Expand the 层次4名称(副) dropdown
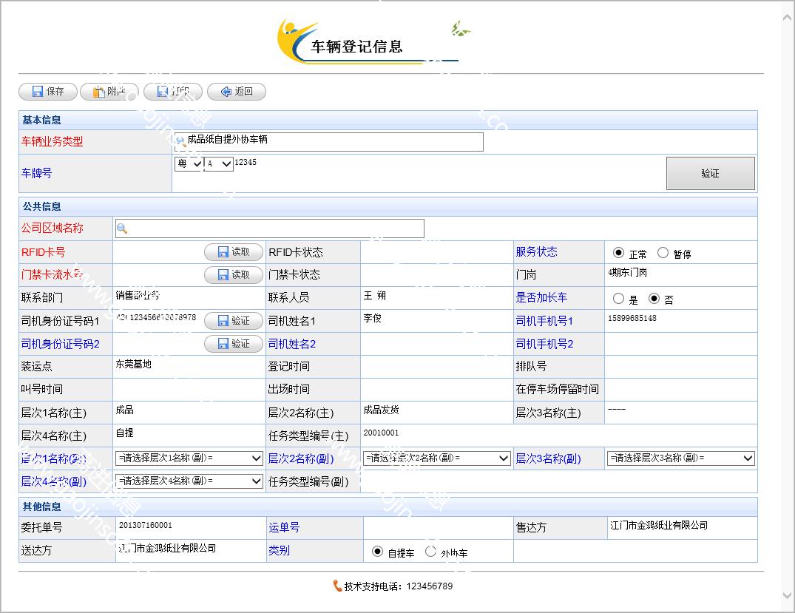The image size is (795, 613). [x=189, y=481]
